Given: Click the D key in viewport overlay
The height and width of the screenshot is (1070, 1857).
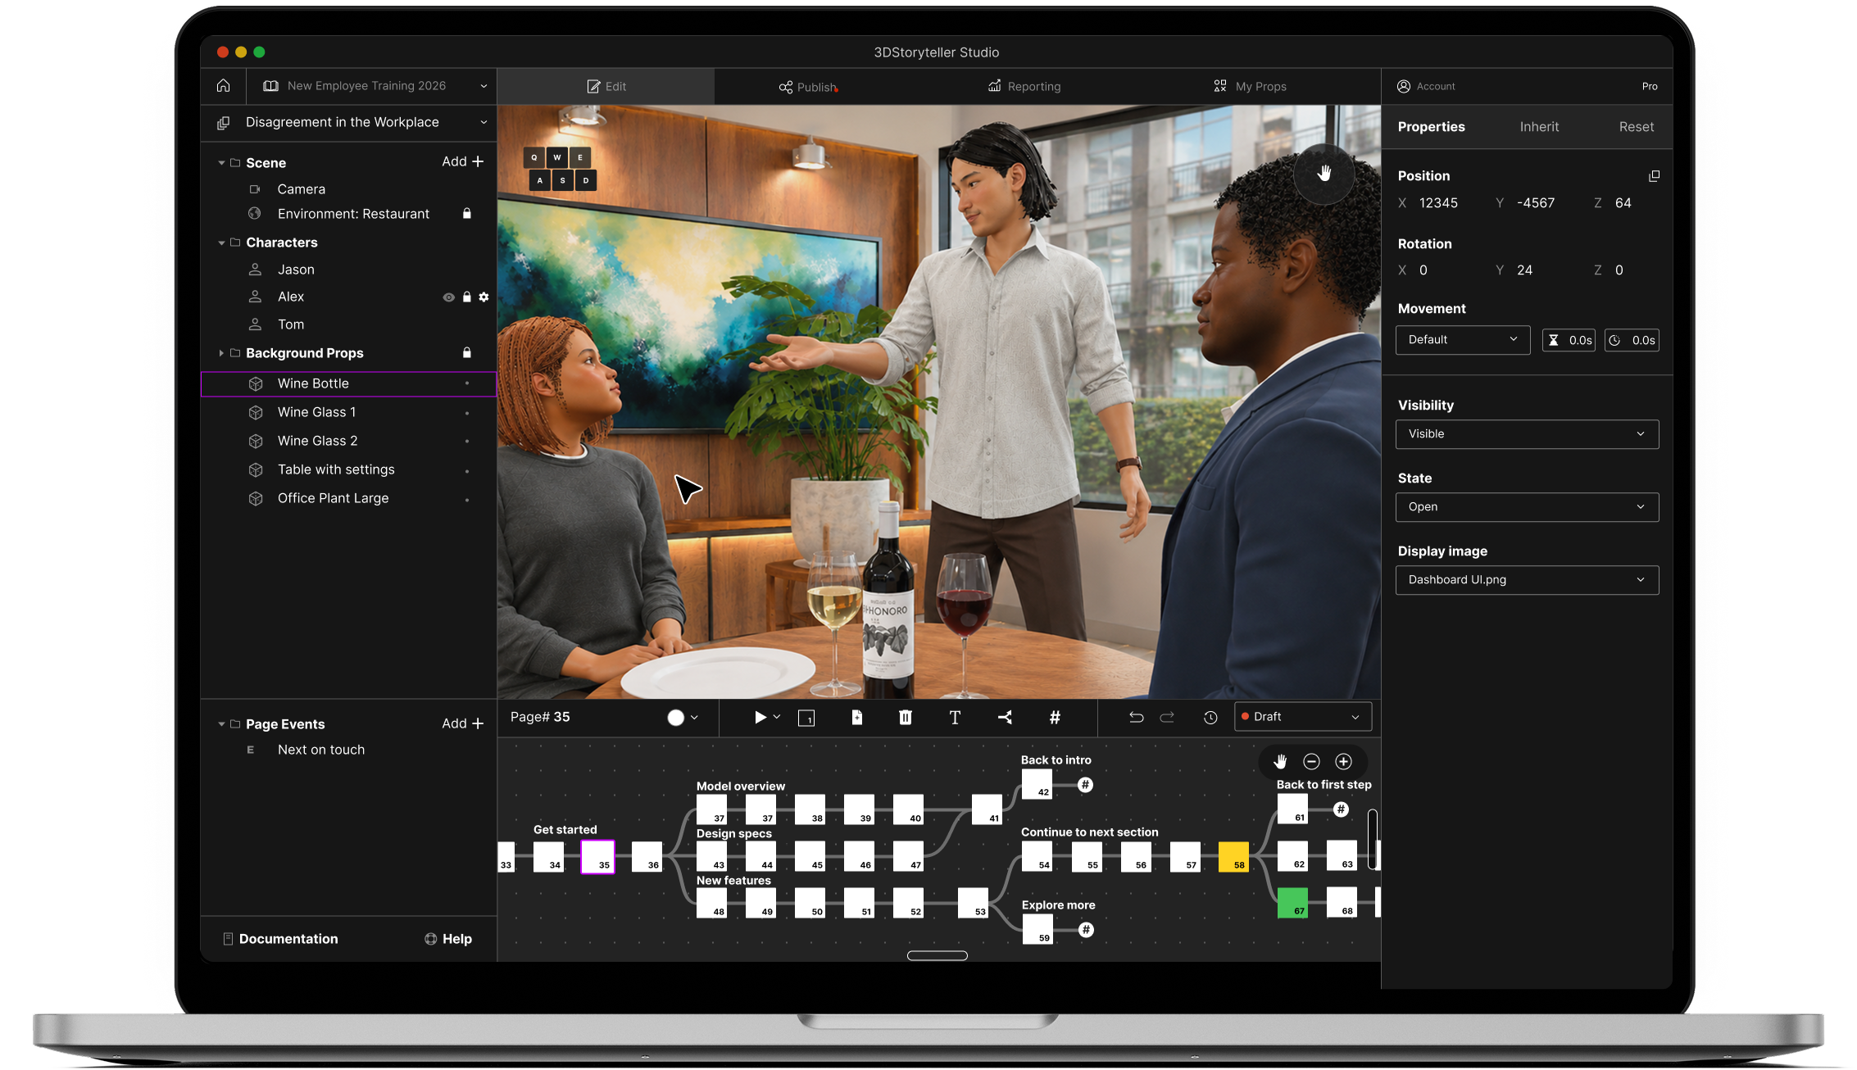Looking at the screenshot, I should tap(586, 180).
